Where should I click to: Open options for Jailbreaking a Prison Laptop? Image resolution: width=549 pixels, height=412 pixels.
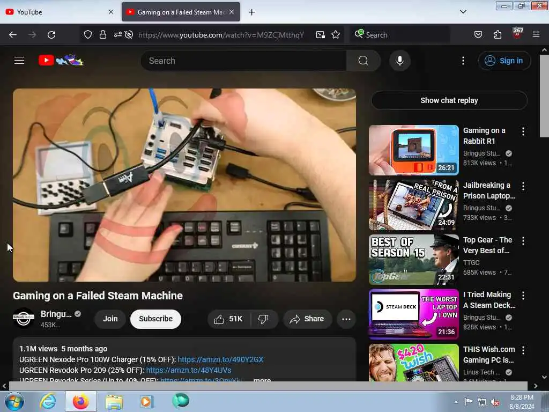tap(523, 186)
